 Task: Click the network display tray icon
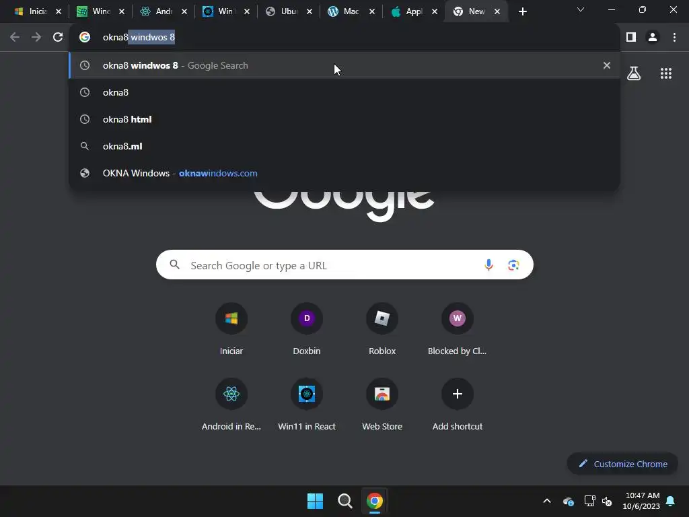tap(589, 501)
